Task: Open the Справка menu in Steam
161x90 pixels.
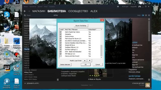Action: 52,7
